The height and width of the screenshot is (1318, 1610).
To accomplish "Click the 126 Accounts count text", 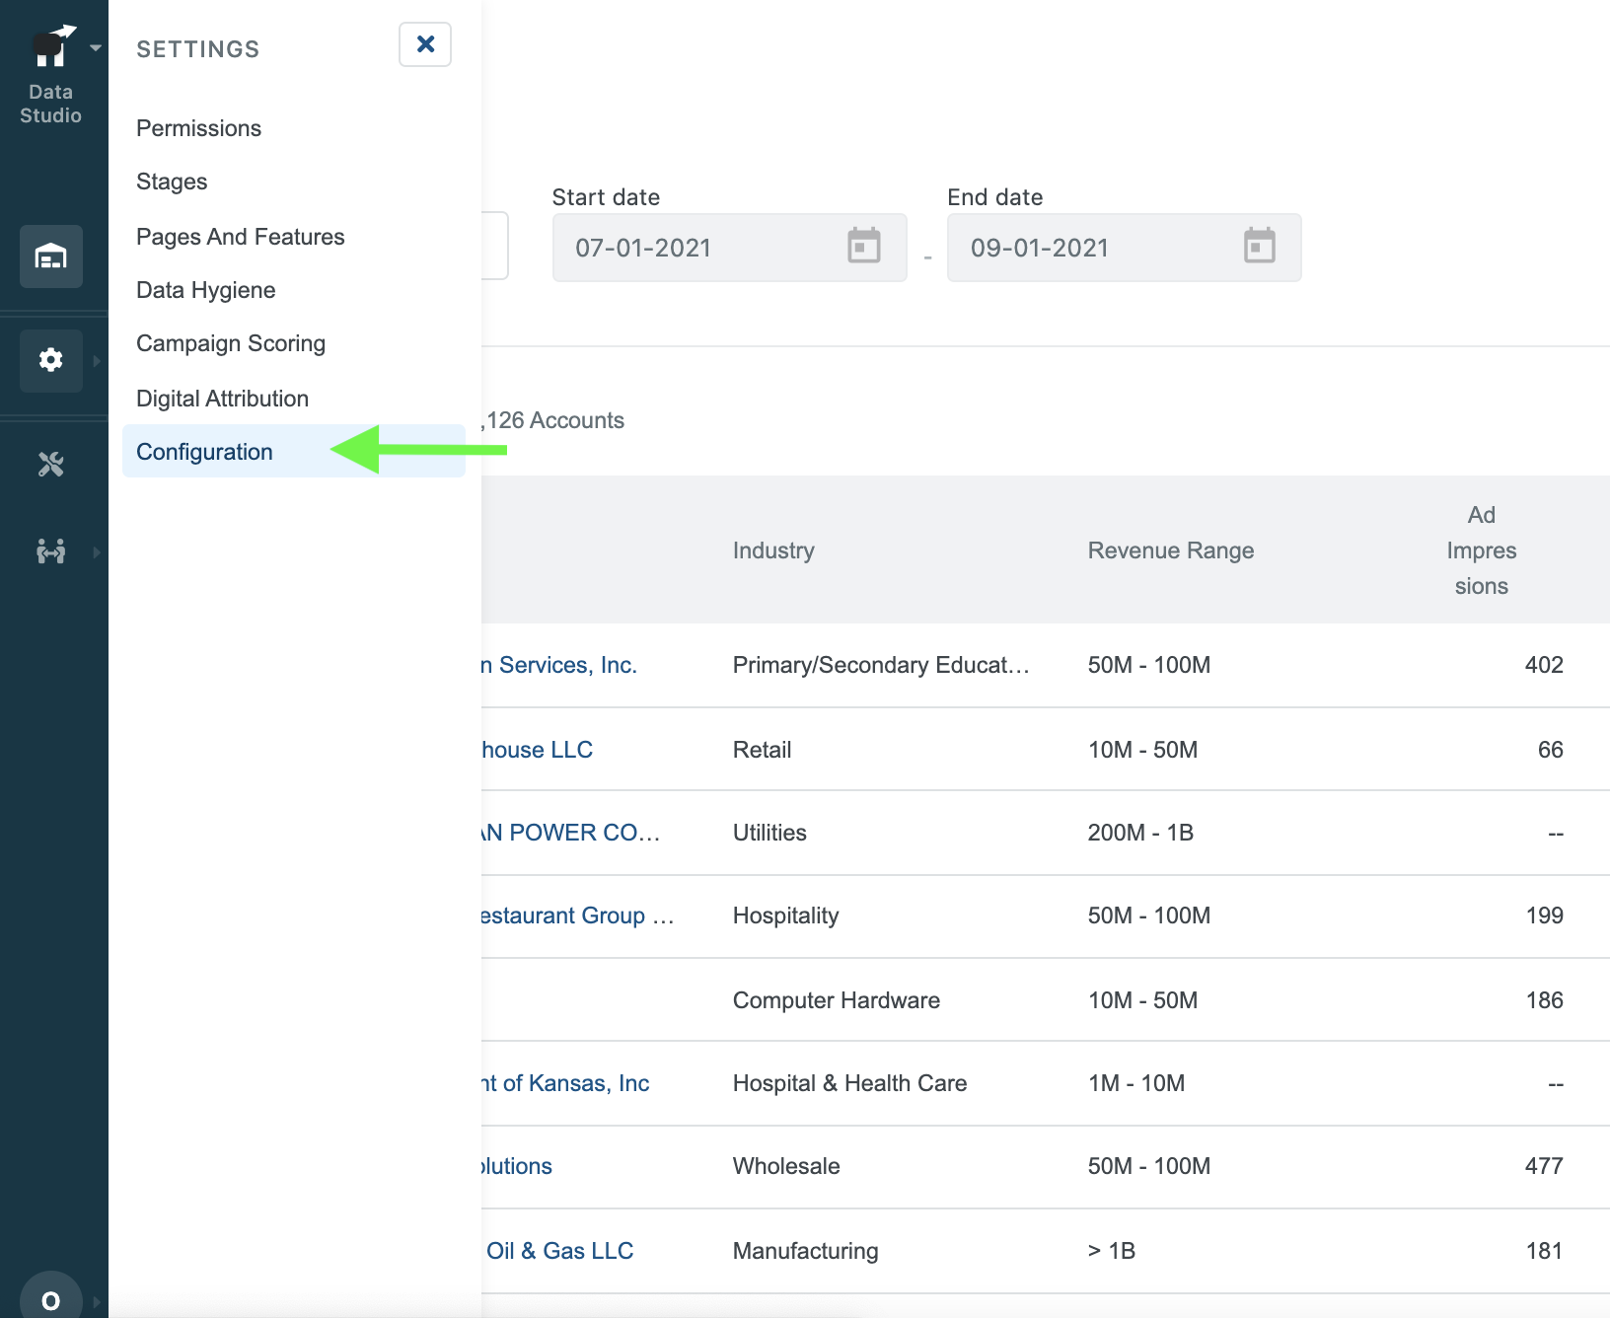I will (x=554, y=420).
